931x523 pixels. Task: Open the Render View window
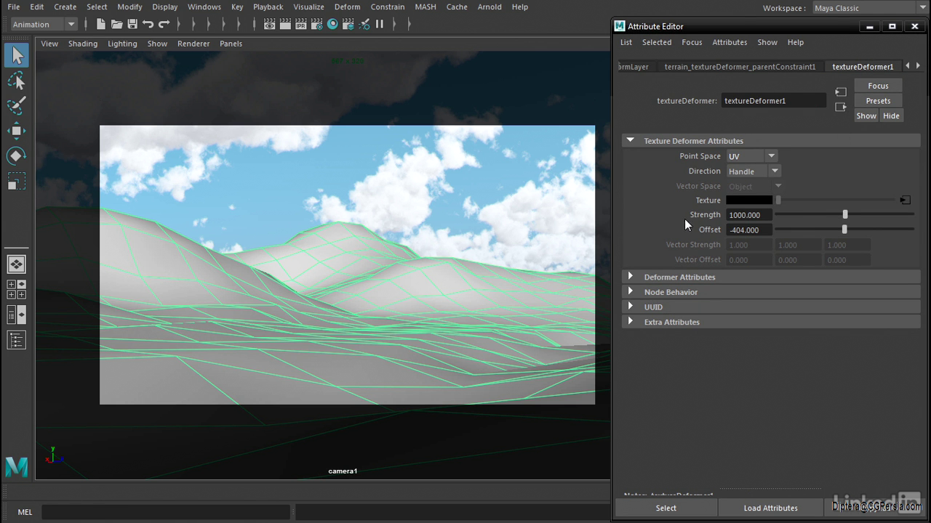[269, 24]
